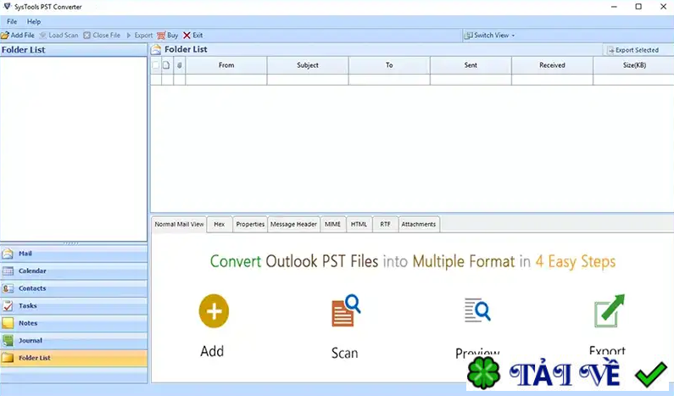
Task: Open the File menu
Action: pyautogui.click(x=12, y=21)
